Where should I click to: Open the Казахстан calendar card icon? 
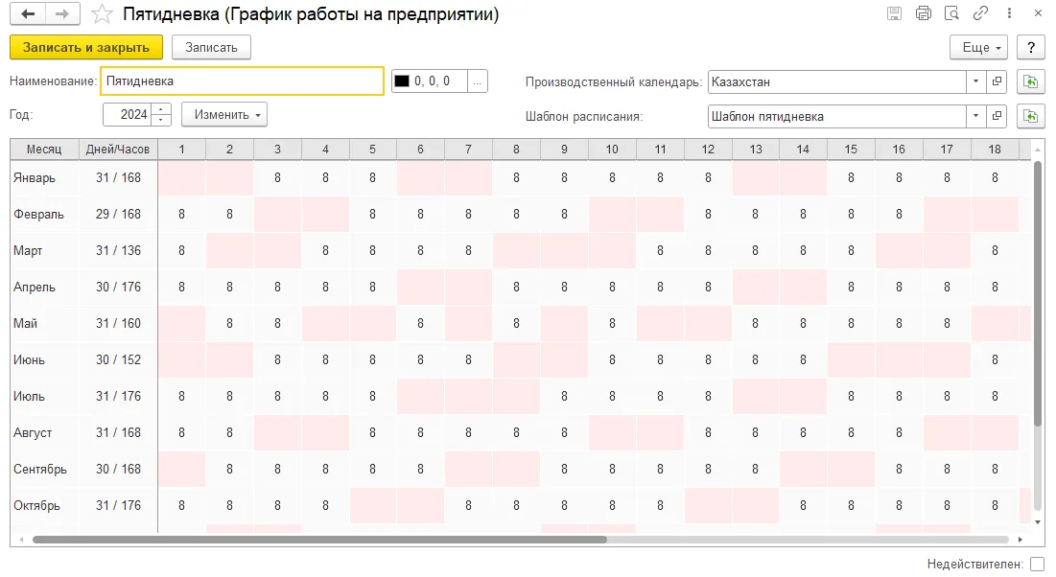click(x=997, y=81)
